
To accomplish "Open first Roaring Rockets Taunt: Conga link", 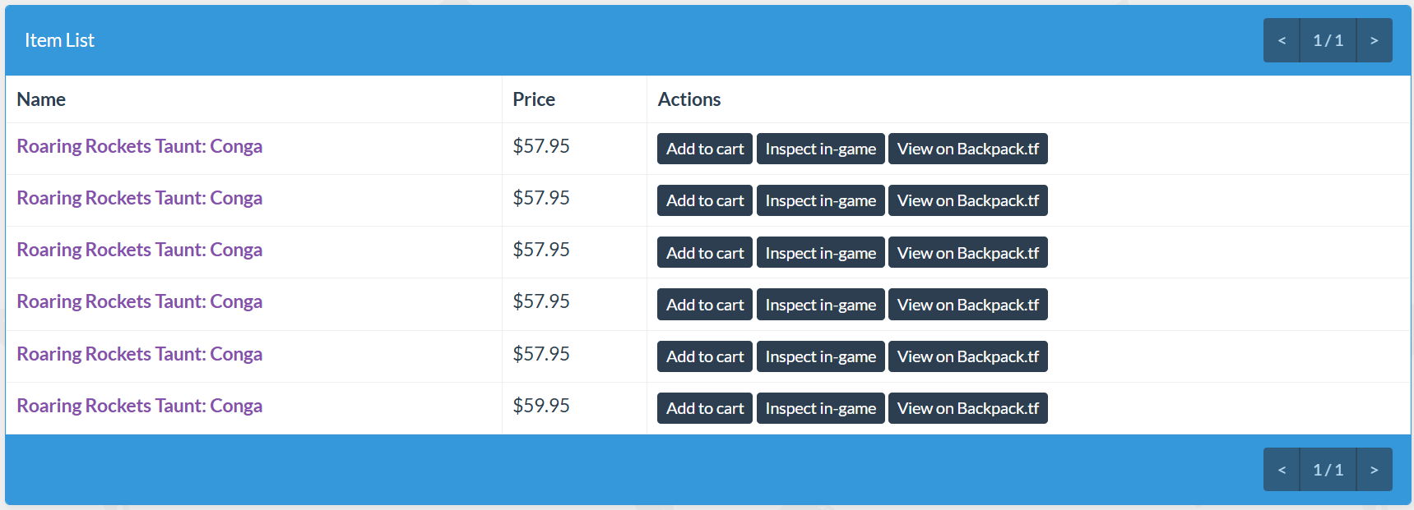I will pos(140,146).
